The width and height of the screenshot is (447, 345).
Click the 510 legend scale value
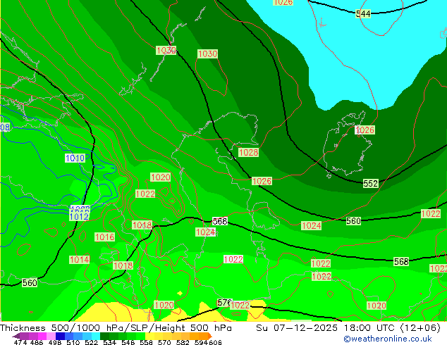(x=73, y=342)
